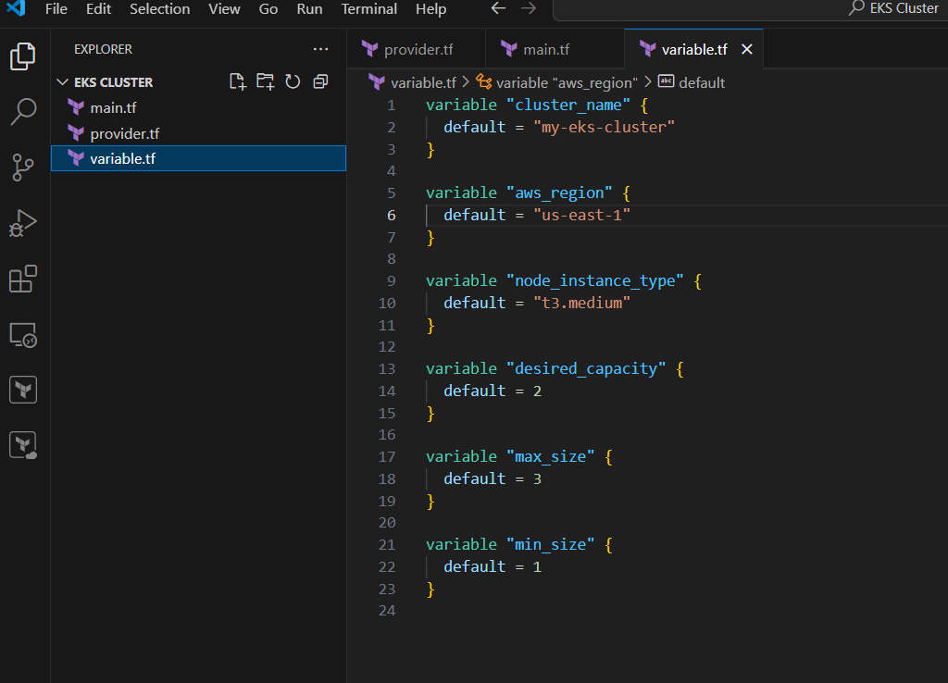
Task: Open HCP Terraform cloud view icon
Action: pyautogui.click(x=23, y=445)
